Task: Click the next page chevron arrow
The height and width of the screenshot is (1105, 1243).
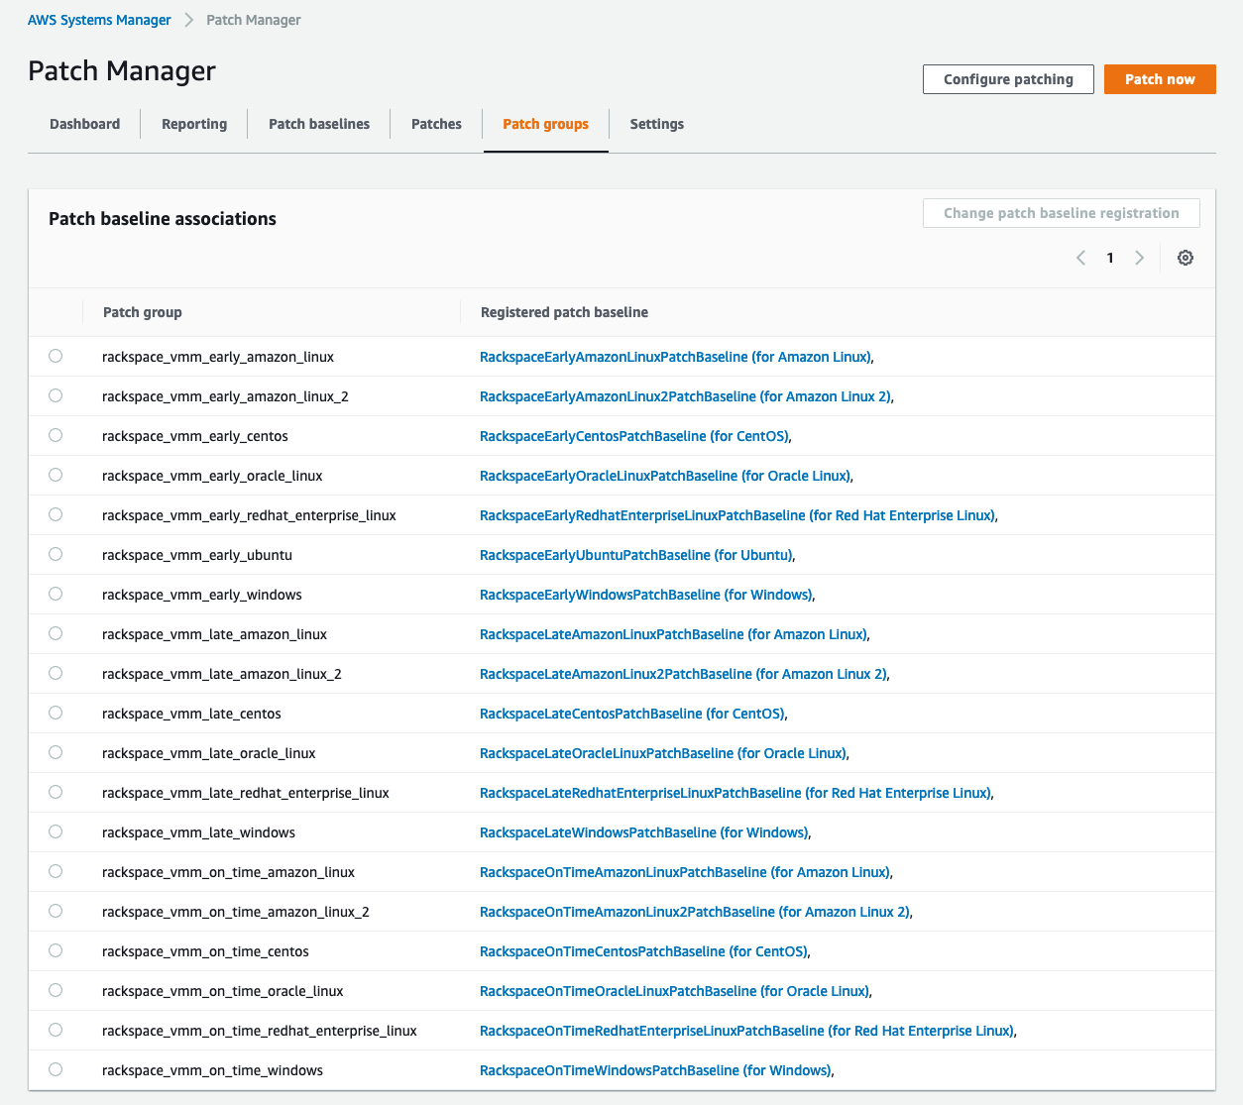Action: (x=1139, y=257)
